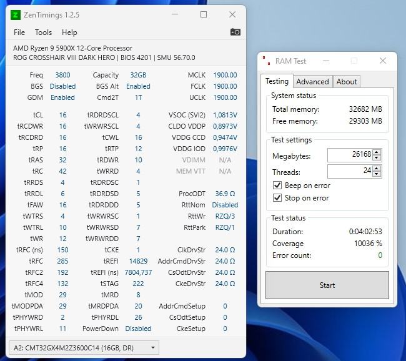Screen dimensions: 406x361
Task: Click the VDDG IOD value 0,9976V
Action: [225, 149]
